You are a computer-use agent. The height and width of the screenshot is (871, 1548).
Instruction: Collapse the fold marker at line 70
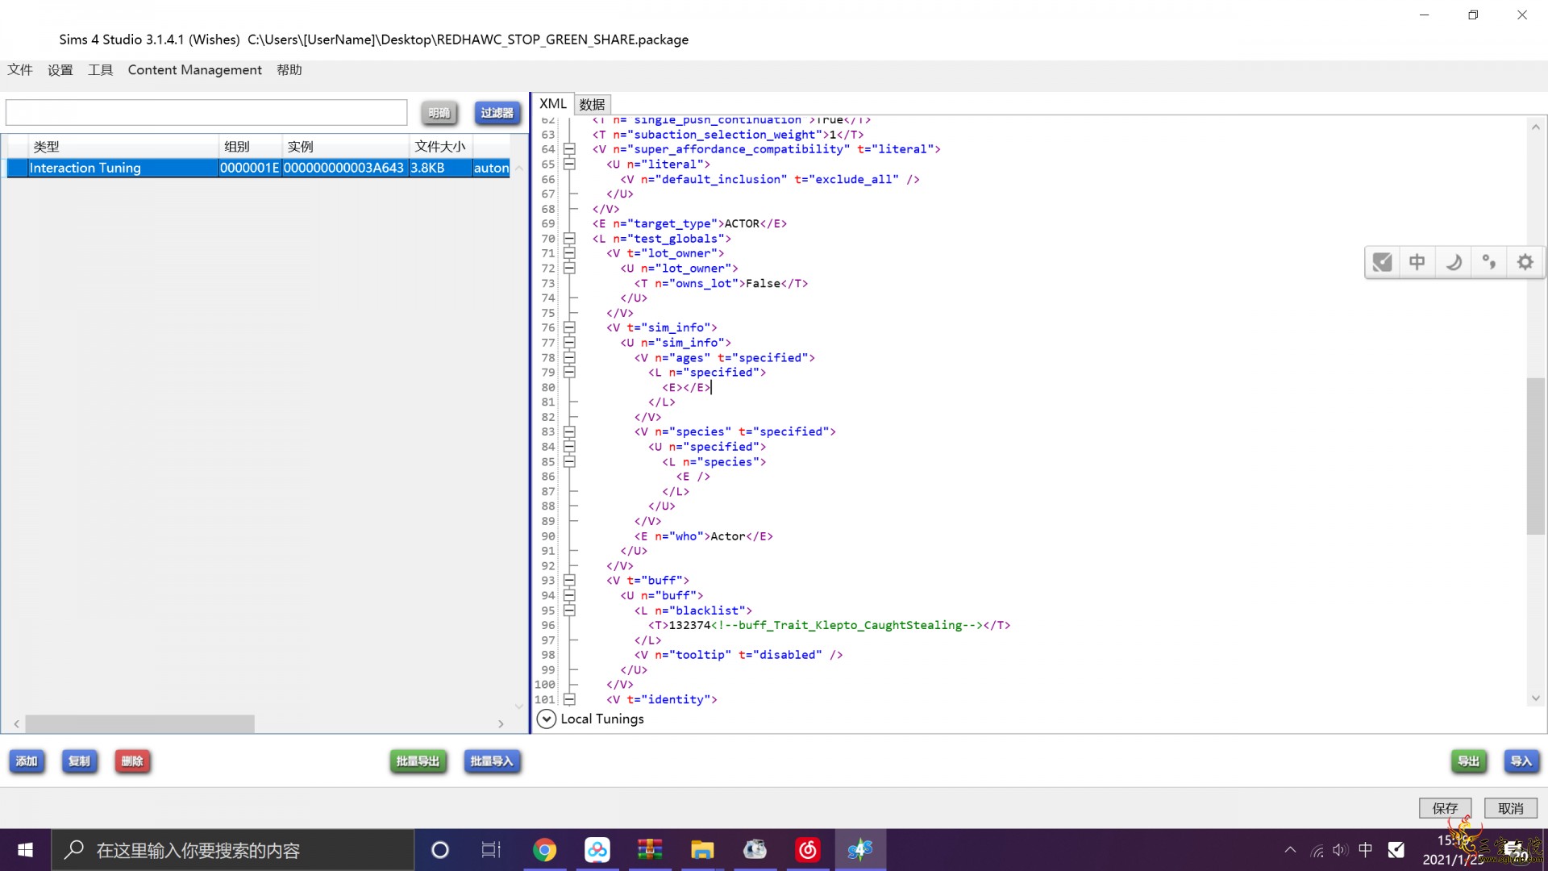(x=569, y=239)
